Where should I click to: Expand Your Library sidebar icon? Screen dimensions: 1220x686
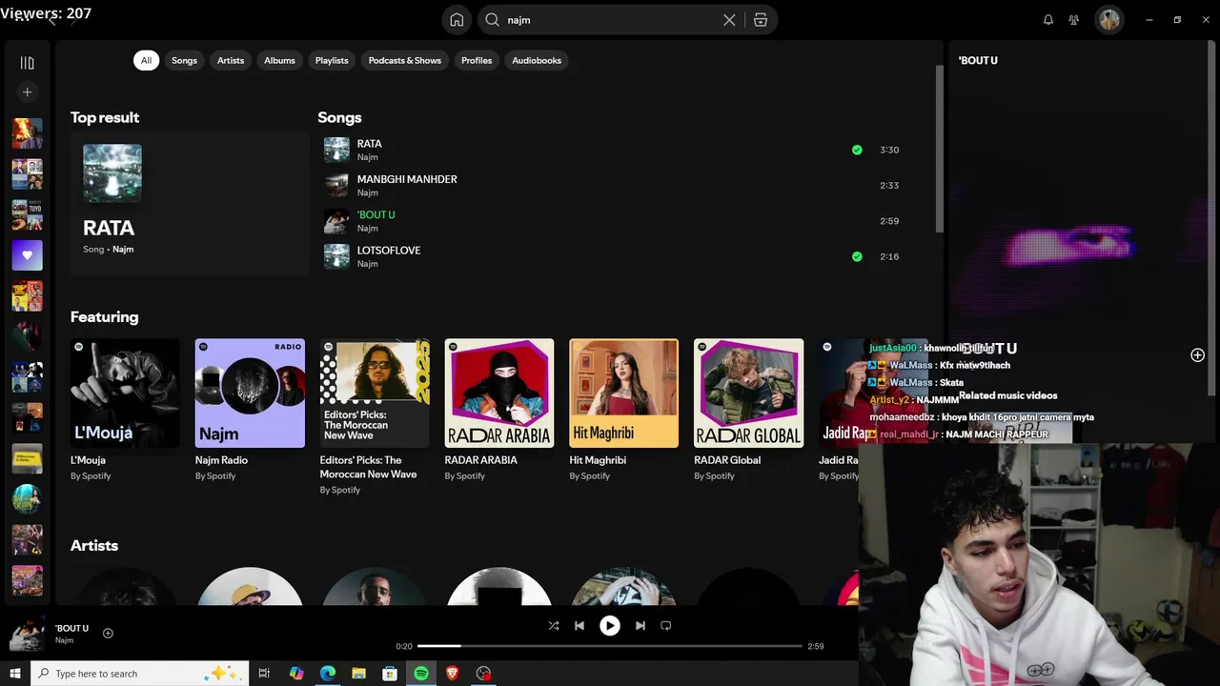pos(27,63)
